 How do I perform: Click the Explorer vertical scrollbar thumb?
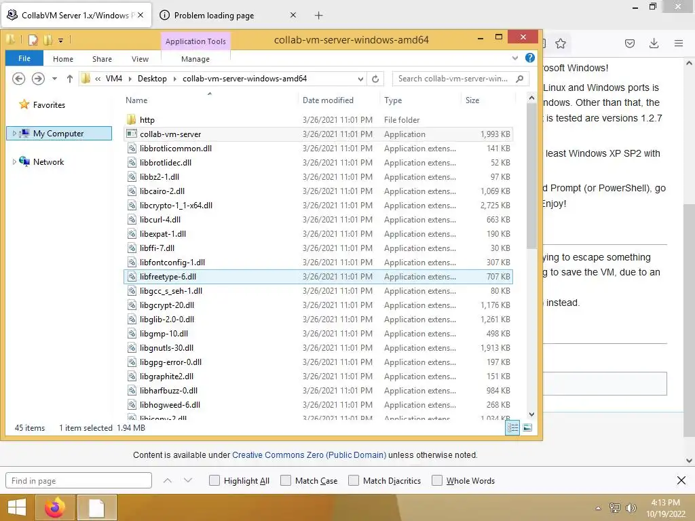[531, 176]
